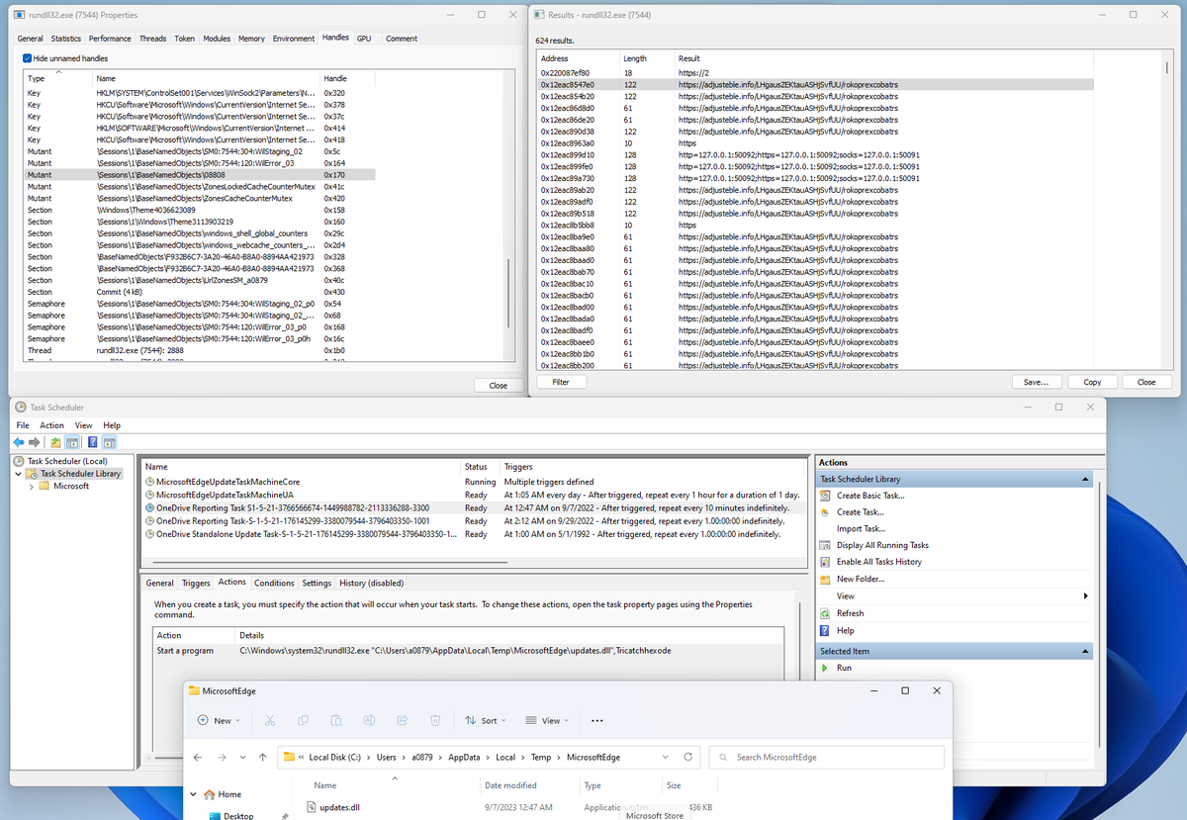
Task: Click the New Folder icon in Actions pane
Action: point(827,579)
